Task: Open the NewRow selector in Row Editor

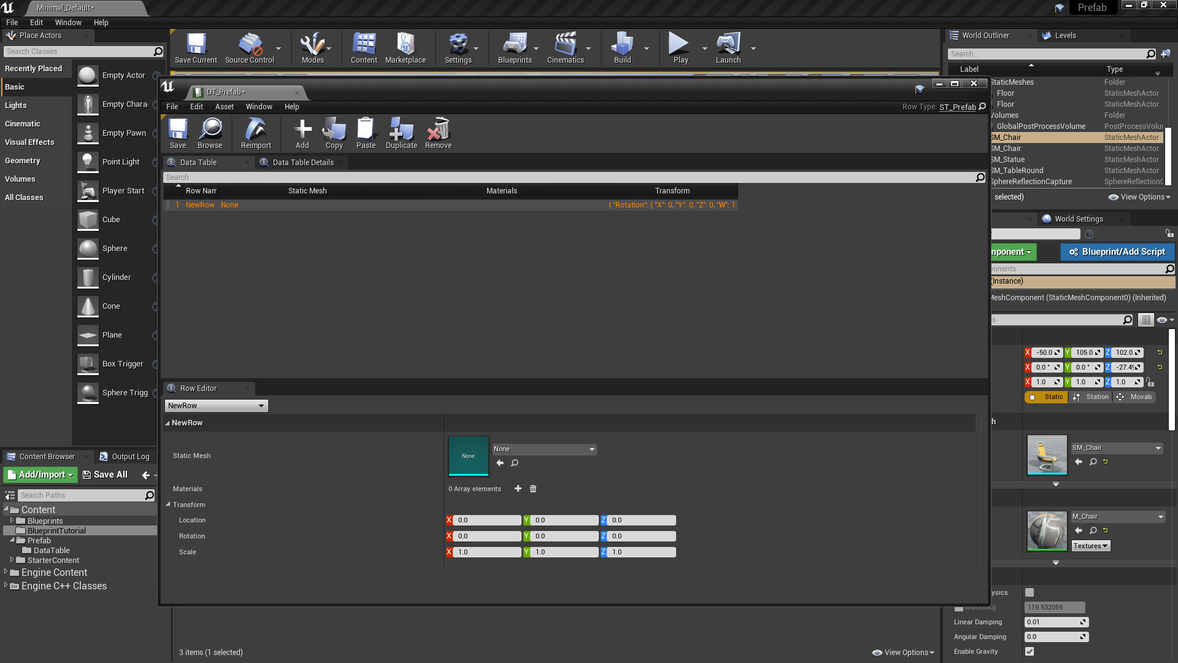Action: pyautogui.click(x=216, y=405)
